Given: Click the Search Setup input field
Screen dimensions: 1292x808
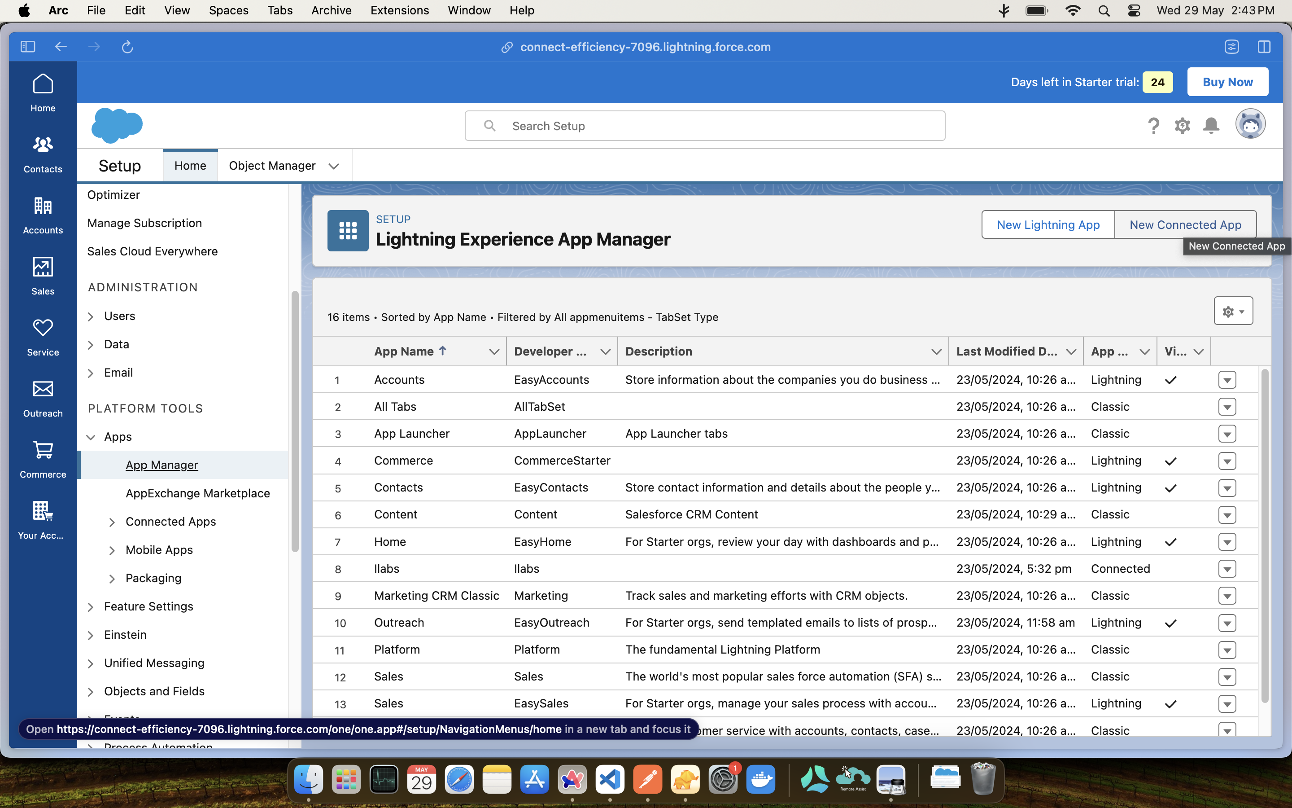Looking at the screenshot, I should point(705,126).
